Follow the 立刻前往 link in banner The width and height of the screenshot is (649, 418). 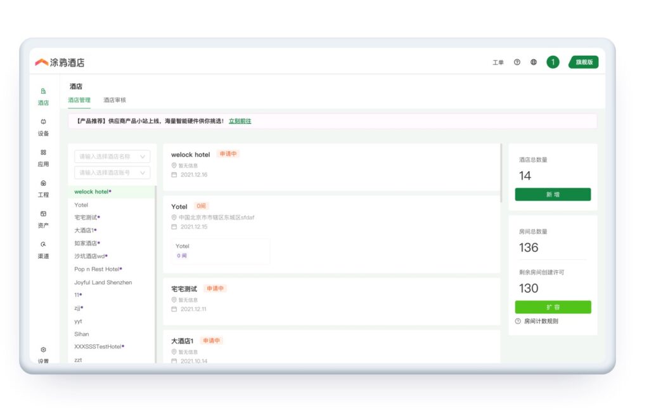click(x=240, y=121)
